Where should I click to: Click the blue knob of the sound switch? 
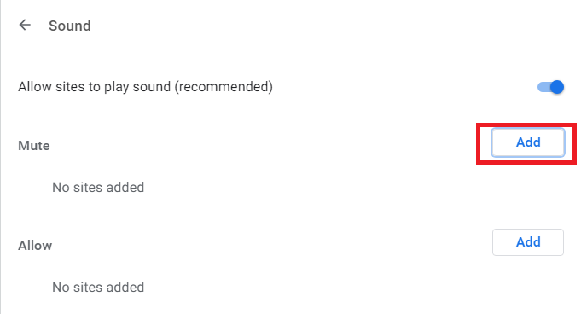click(557, 87)
